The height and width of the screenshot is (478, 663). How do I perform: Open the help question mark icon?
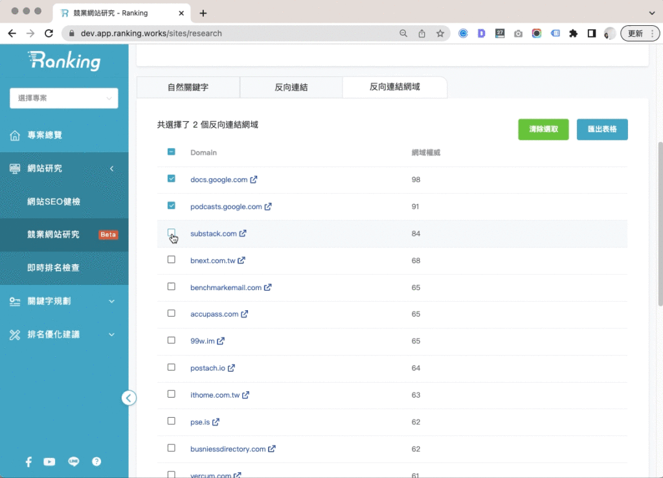pos(96,462)
